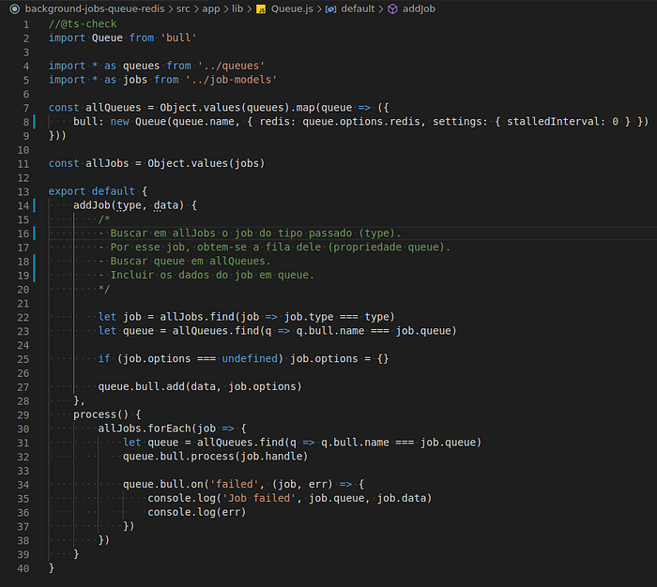
Task: Click allJobs.find on line 22
Action: (x=197, y=317)
